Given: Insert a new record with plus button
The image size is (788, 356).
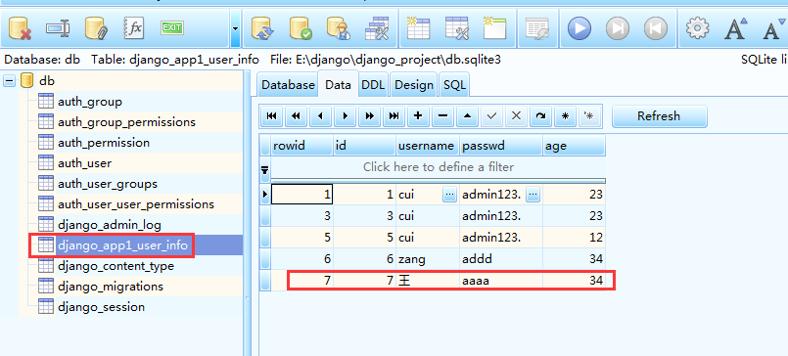Looking at the screenshot, I should click(x=418, y=116).
